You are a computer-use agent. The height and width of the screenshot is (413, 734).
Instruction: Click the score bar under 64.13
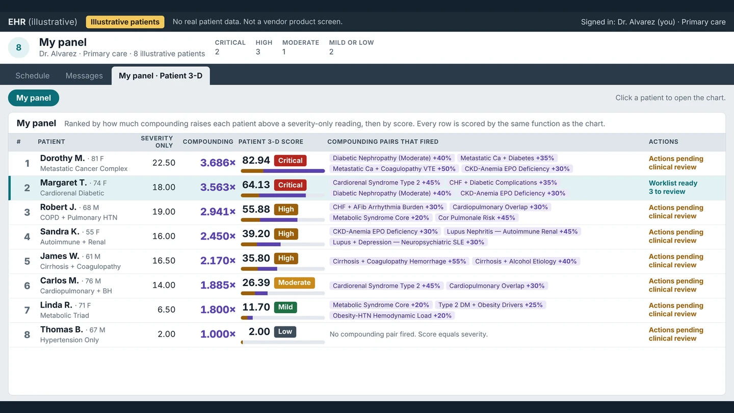[283, 195]
